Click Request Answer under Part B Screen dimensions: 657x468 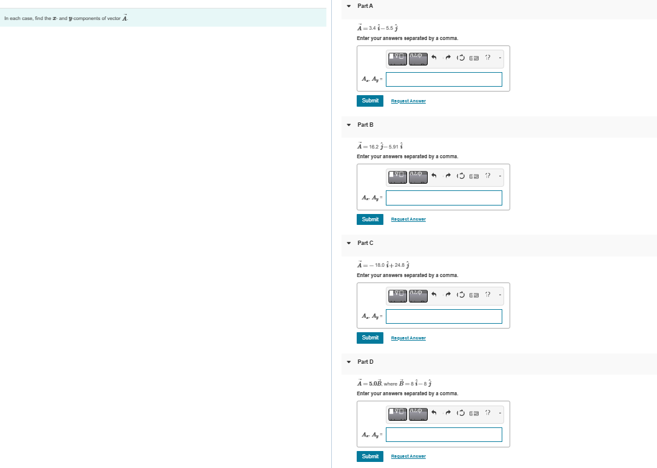[408, 219]
